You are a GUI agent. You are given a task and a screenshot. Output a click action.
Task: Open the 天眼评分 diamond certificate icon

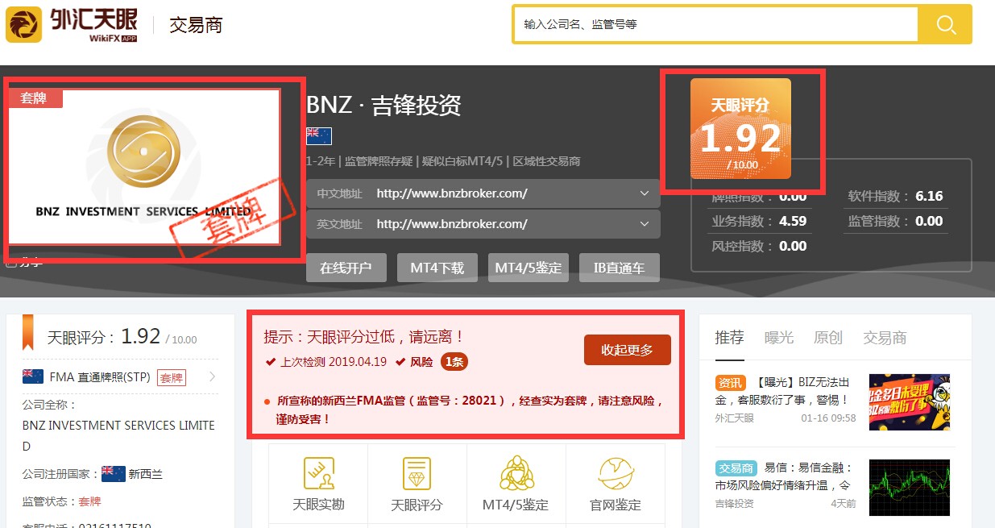[417, 473]
